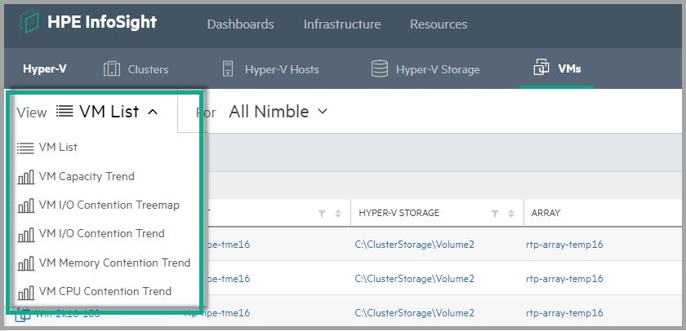686x331 pixels.
Task: Open first row hpe-tme16 host link
Action: pyautogui.click(x=228, y=245)
